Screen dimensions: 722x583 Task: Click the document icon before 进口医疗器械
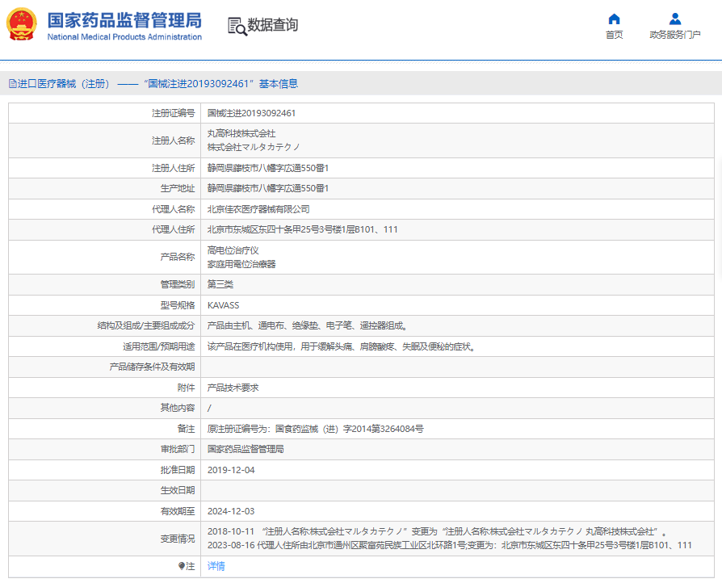tap(13, 84)
